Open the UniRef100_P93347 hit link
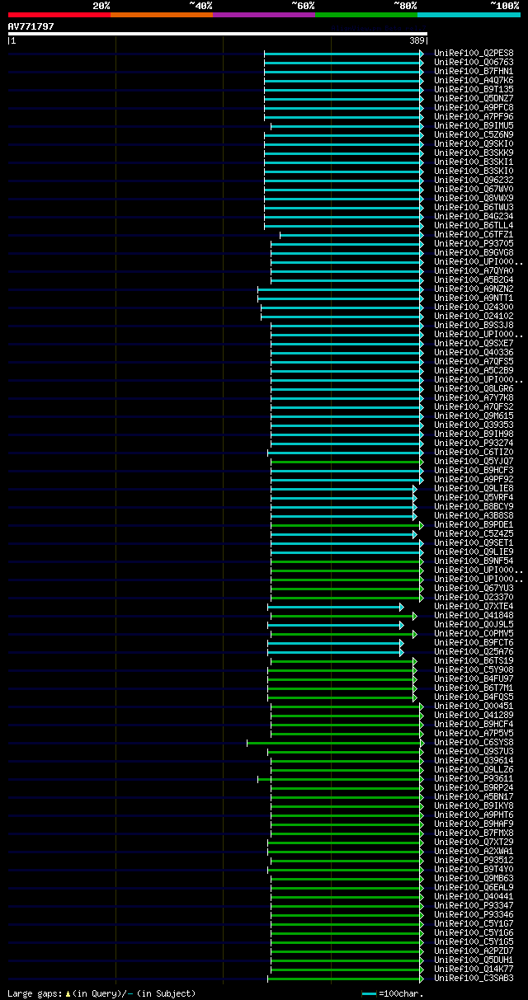Screen dimensions: 528x1000 pos(474,906)
